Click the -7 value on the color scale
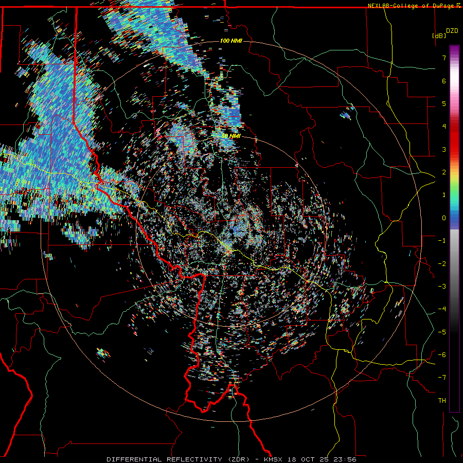Screen dimensions: 463x463 tap(442, 378)
